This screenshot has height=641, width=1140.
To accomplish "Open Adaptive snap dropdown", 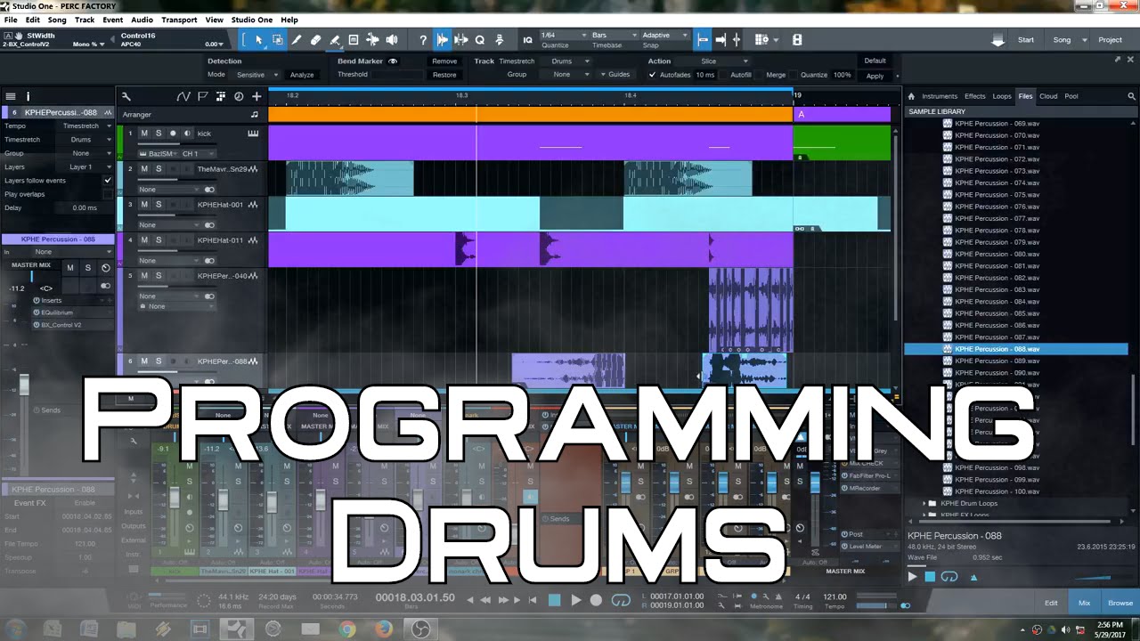I will pyautogui.click(x=664, y=36).
